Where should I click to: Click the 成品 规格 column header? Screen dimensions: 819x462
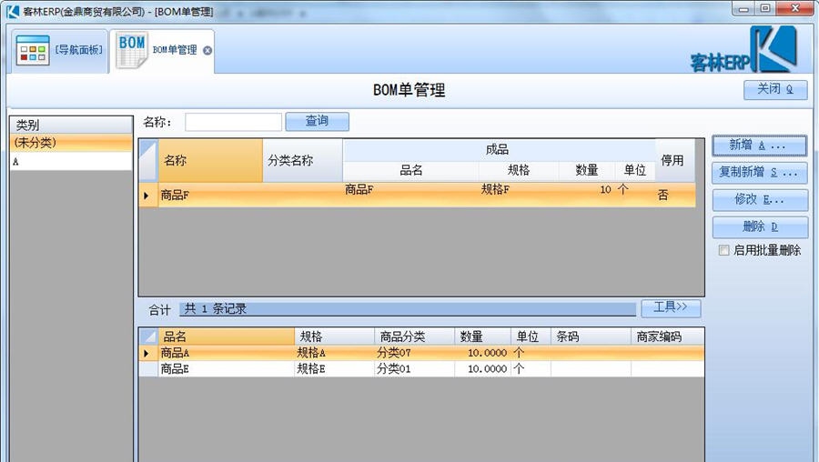point(519,171)
